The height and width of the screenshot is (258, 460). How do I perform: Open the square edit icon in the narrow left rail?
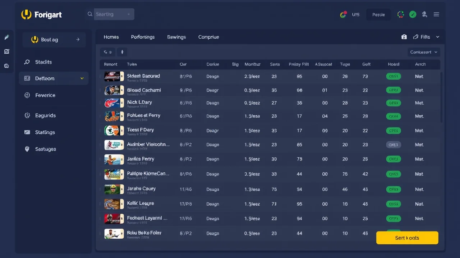[x=6, y=52]
